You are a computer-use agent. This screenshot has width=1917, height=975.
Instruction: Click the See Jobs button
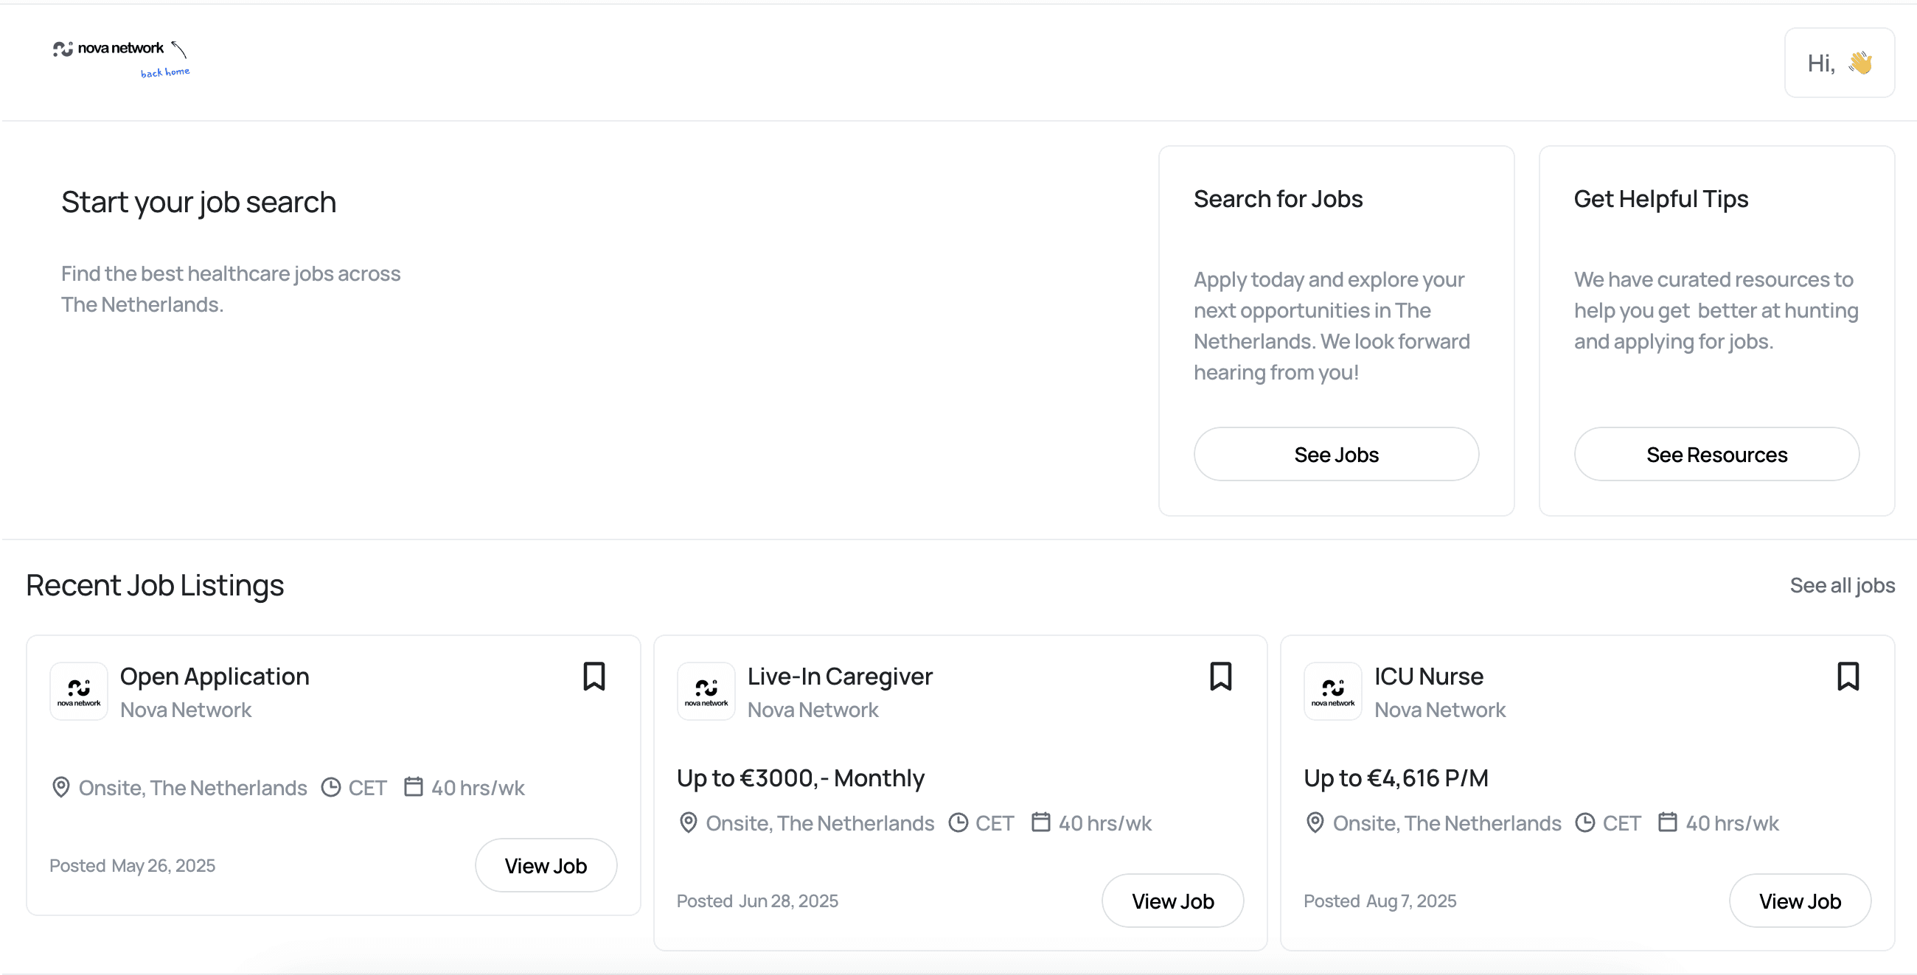[x=1336, y=455]
